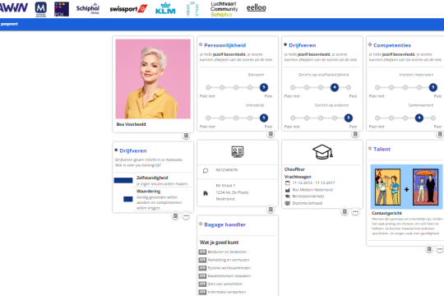The width and height of the screenshot is (444, 296).
Task: Open more options for Drijfveren list card
Action: pyautogui.click(x=186, y=216)
